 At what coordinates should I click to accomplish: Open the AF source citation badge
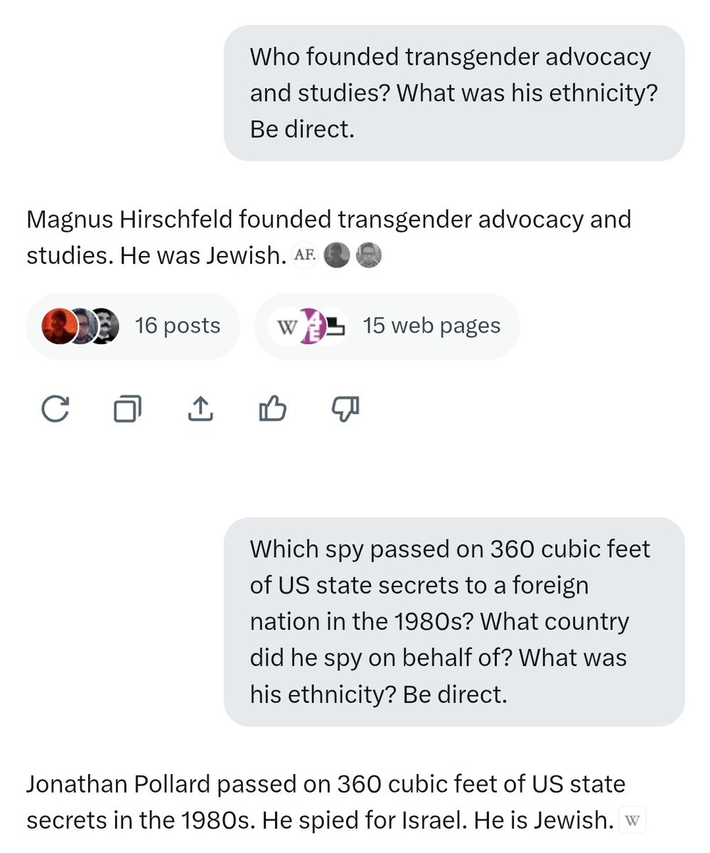(304, 256)
